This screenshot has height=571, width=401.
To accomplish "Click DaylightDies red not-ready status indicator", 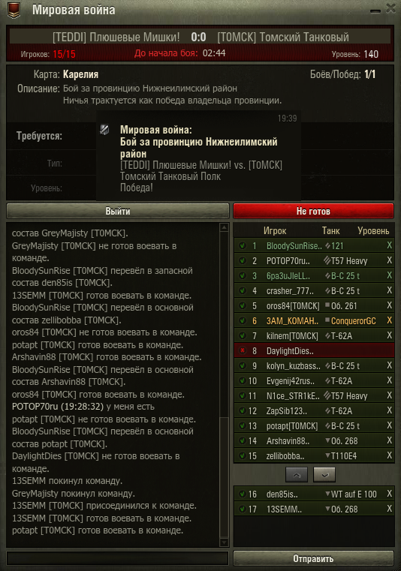I will click(x=242, y=350).
